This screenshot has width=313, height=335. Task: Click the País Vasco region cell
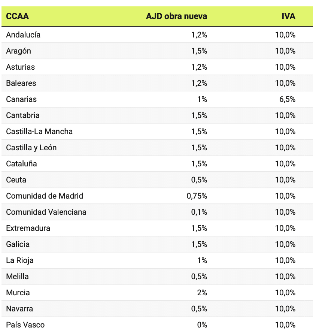tap(25, 325)
